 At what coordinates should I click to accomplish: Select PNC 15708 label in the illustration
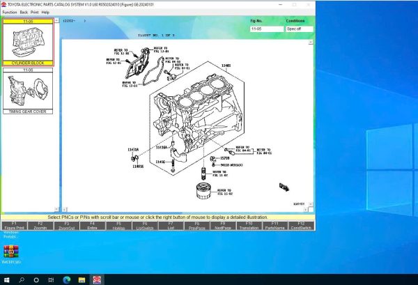pos(224,158)
